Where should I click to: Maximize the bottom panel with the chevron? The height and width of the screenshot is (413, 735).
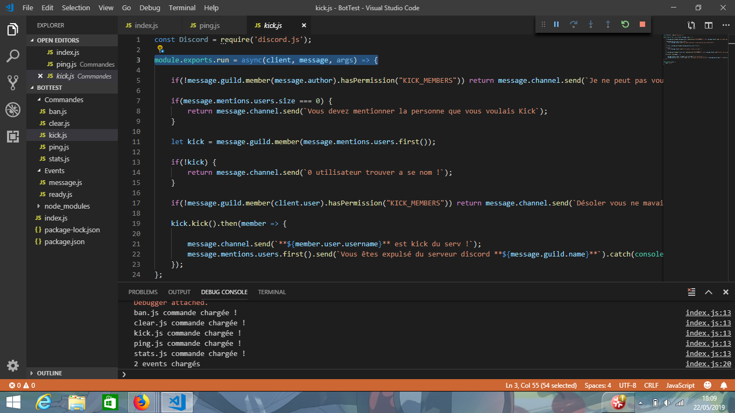coord(709,292)
